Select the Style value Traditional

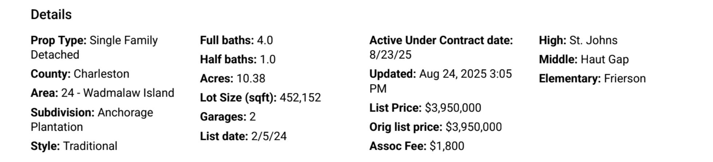(x=90, y=146)
